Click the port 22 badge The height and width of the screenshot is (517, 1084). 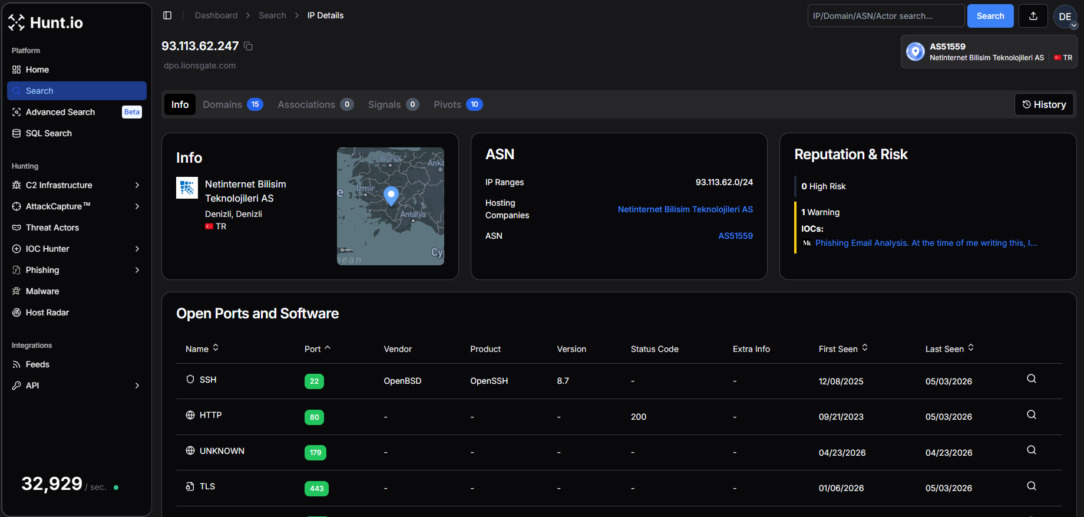(x=314, y=381)
